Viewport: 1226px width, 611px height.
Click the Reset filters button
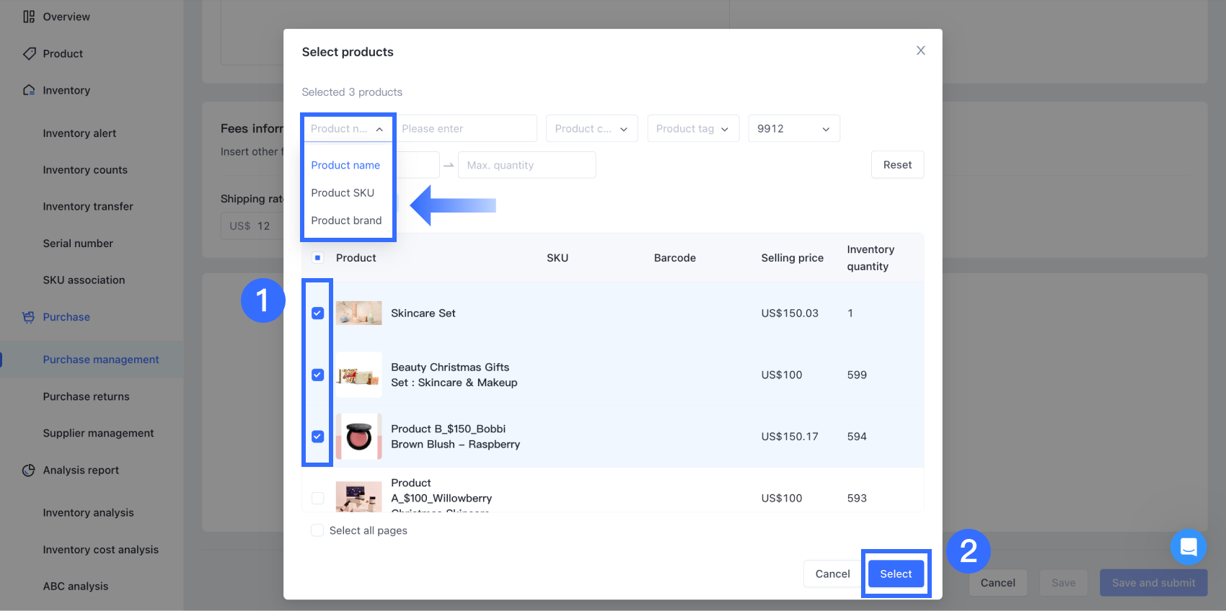(897, 165)
